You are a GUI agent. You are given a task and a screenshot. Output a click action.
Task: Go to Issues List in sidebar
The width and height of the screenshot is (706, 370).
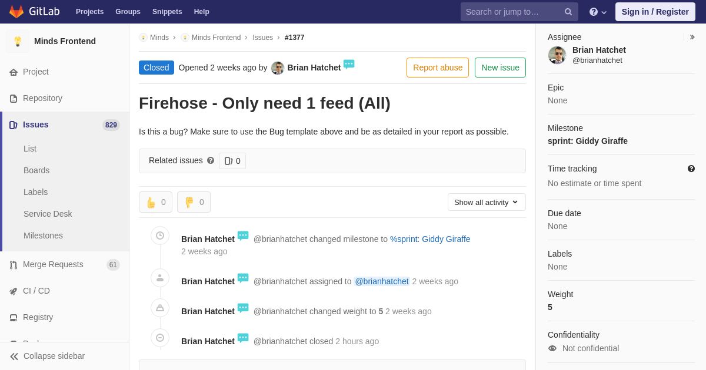[x=30, y=149]
